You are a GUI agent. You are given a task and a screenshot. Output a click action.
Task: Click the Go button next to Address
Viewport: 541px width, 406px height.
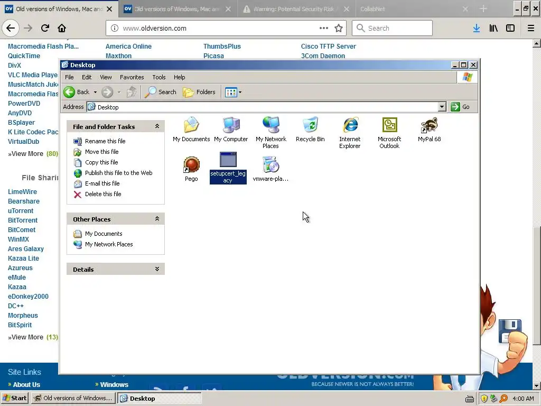click(460, 107)
